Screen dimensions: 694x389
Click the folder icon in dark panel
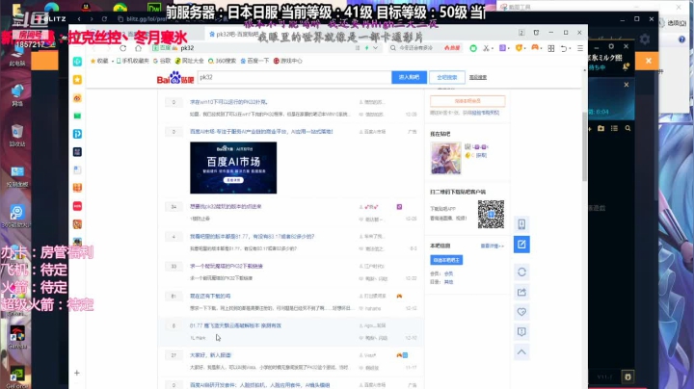coord(601,128)
